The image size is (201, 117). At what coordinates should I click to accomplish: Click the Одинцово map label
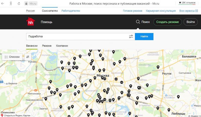coord(8,112)
